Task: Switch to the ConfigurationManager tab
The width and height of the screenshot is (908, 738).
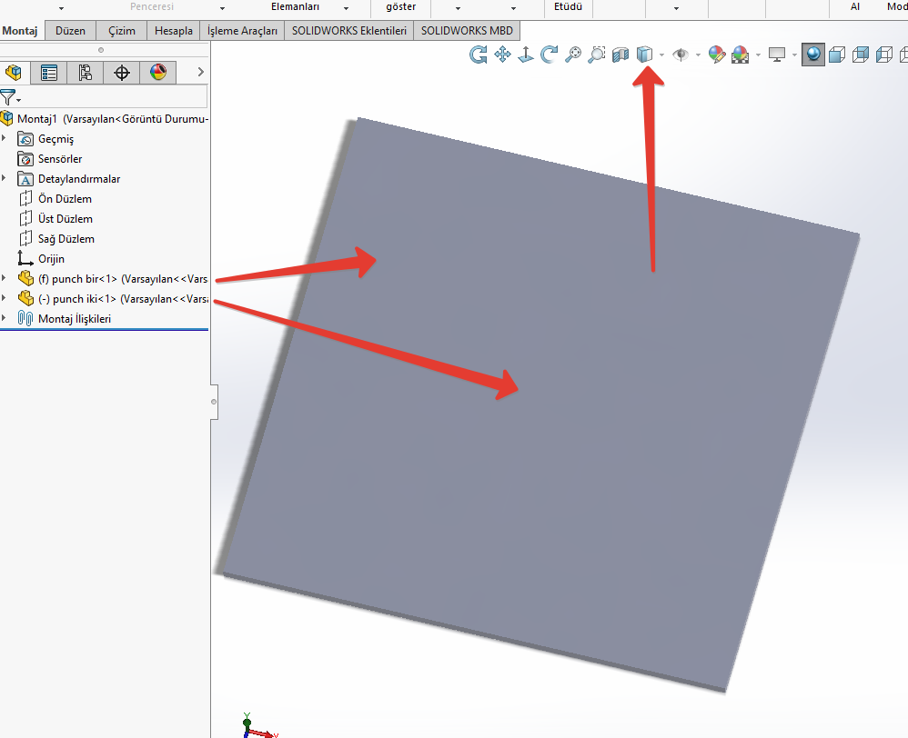Action: pos(85,73)
